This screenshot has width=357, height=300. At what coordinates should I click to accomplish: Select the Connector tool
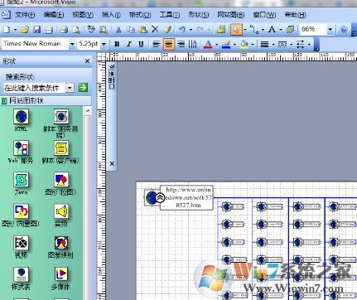tap(253, 29)
